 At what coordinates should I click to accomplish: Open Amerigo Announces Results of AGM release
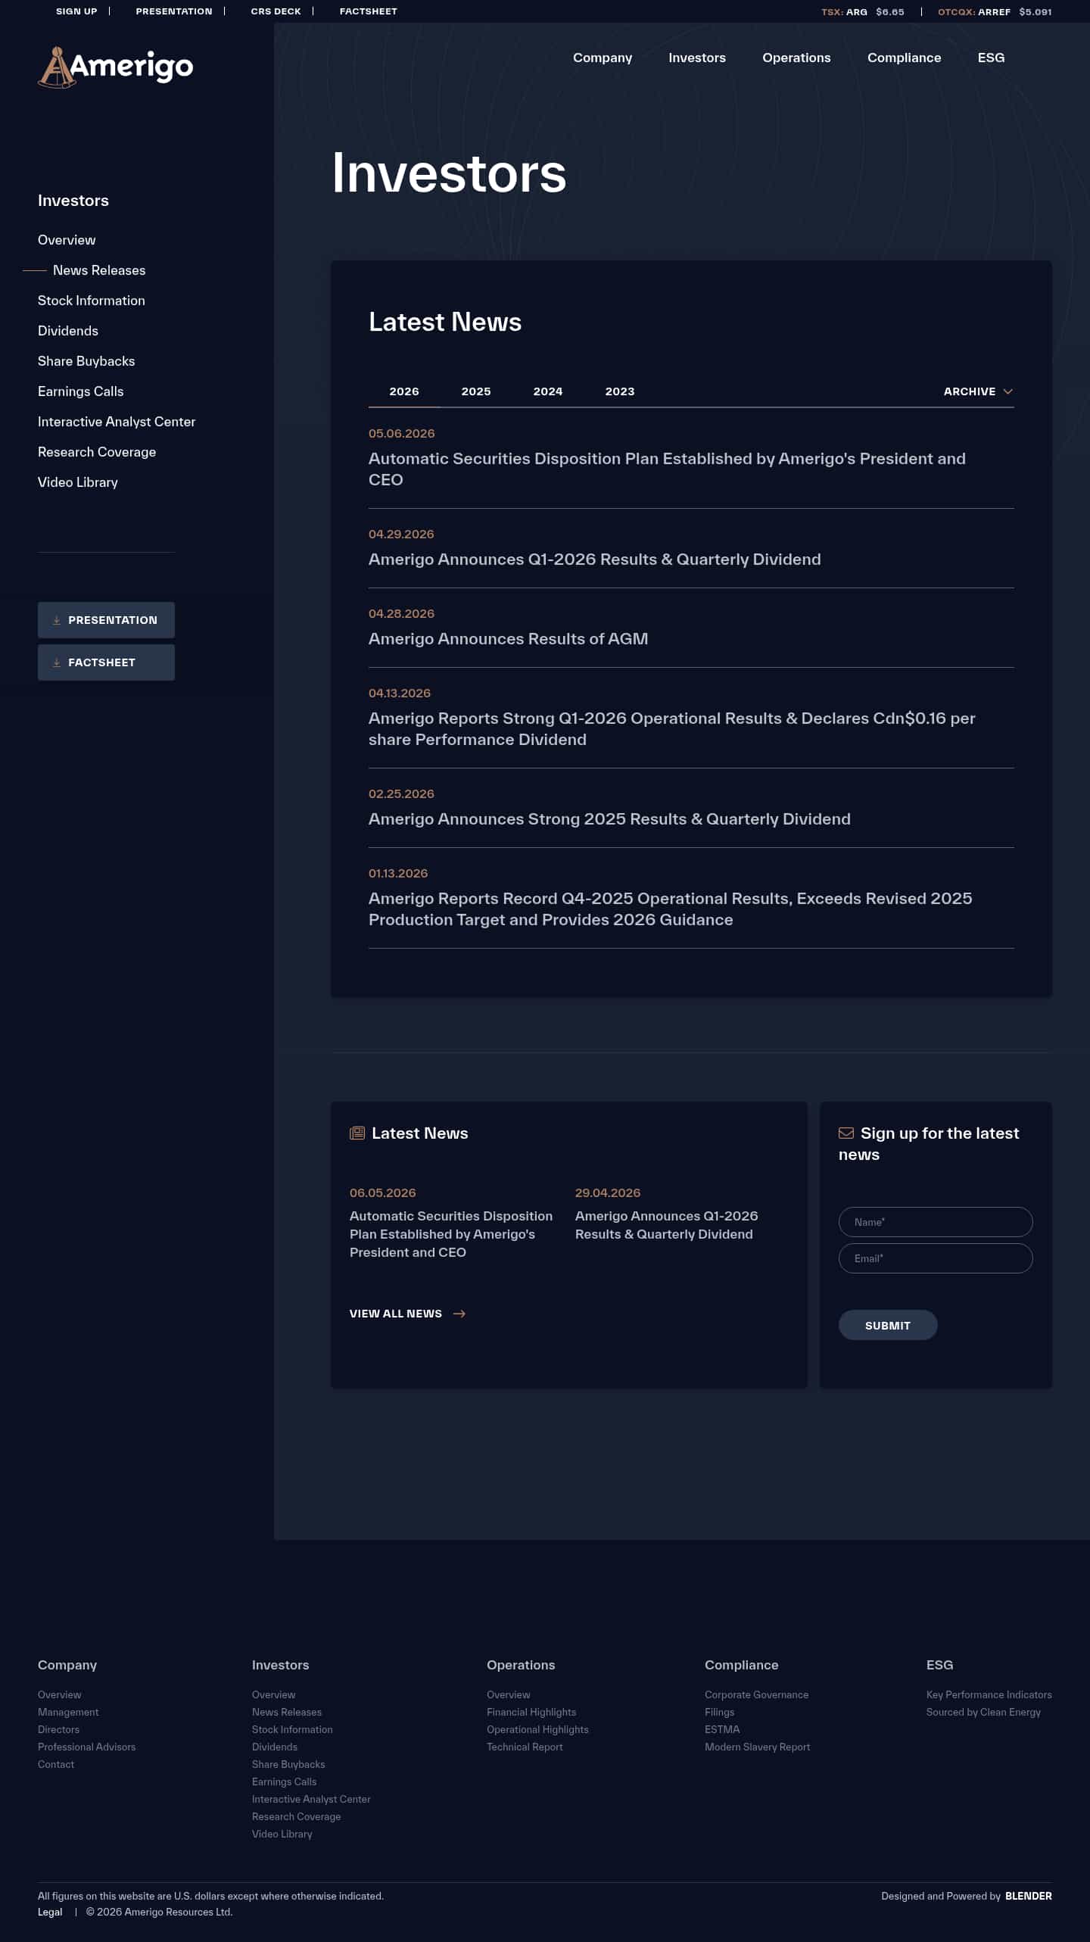(x=508, y=639)
